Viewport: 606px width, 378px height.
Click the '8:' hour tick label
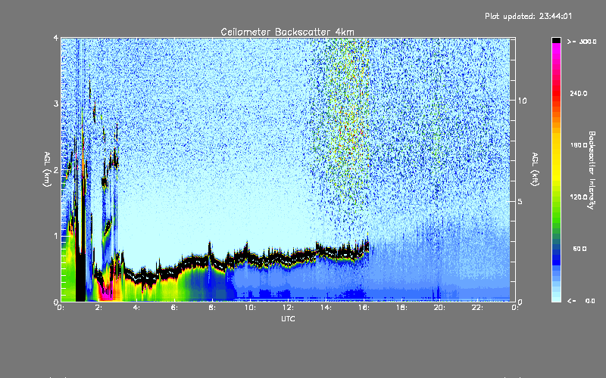[213, 308]
